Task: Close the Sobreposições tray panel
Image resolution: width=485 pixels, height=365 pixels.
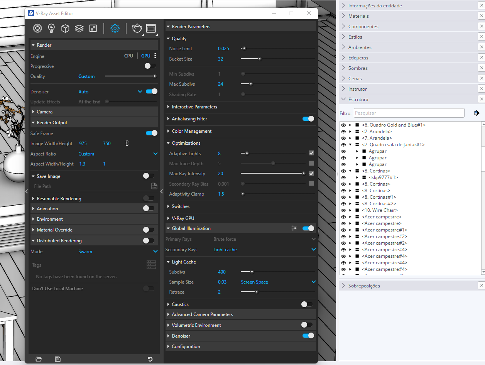Action: coord(481,286)
